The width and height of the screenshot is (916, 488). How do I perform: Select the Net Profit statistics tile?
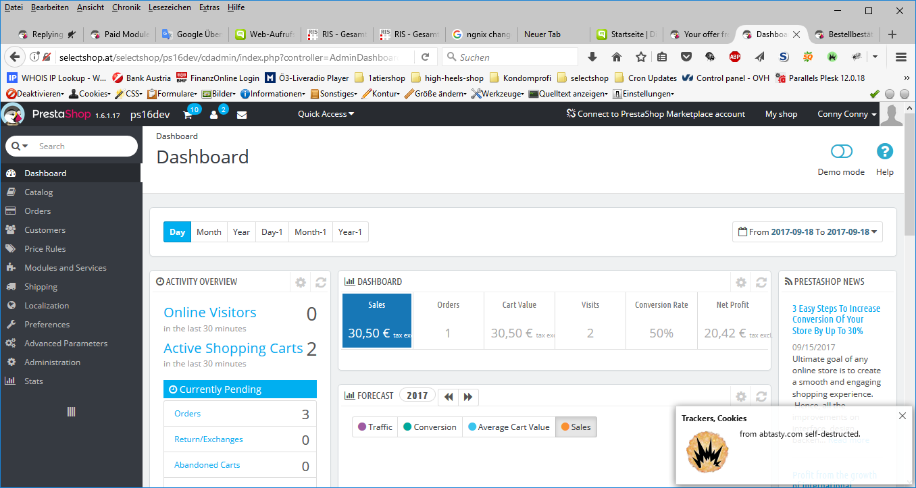pos(734,321)
